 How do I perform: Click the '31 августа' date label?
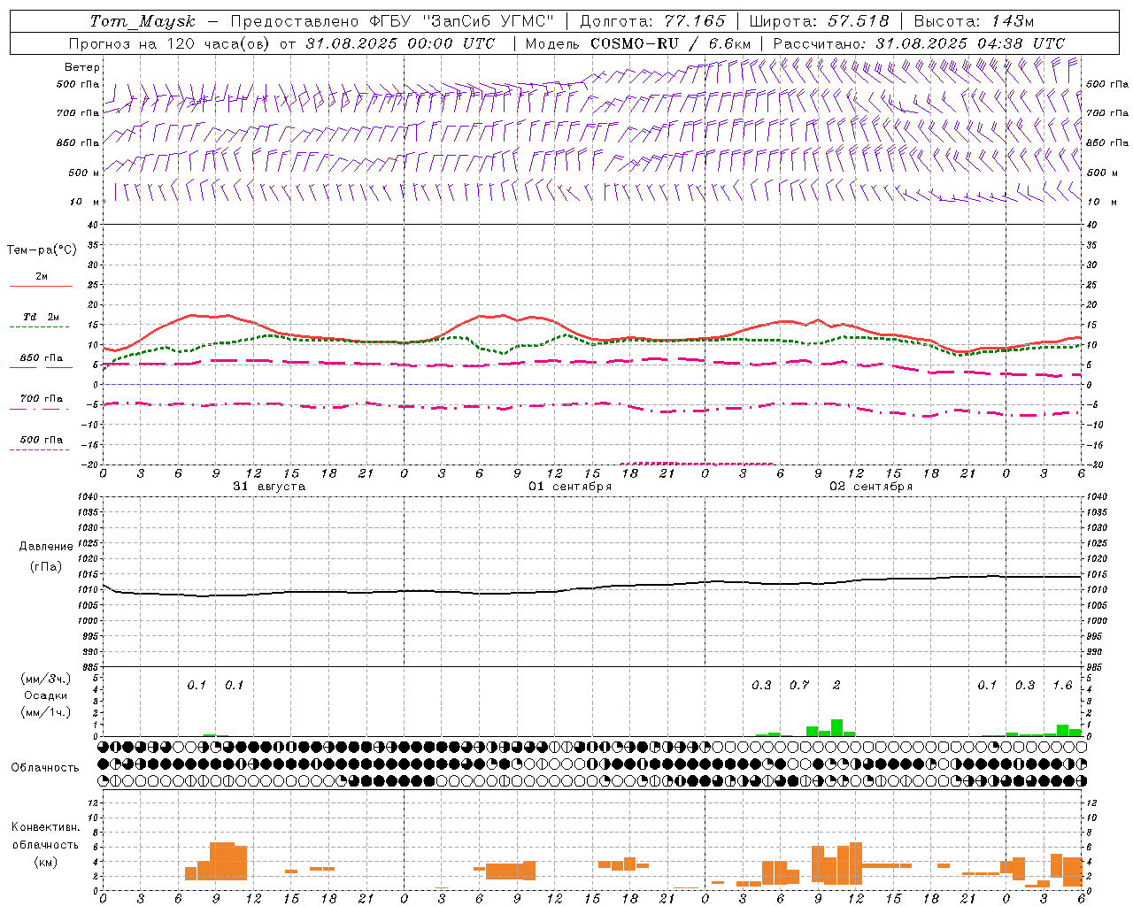(x=269, y=487)
